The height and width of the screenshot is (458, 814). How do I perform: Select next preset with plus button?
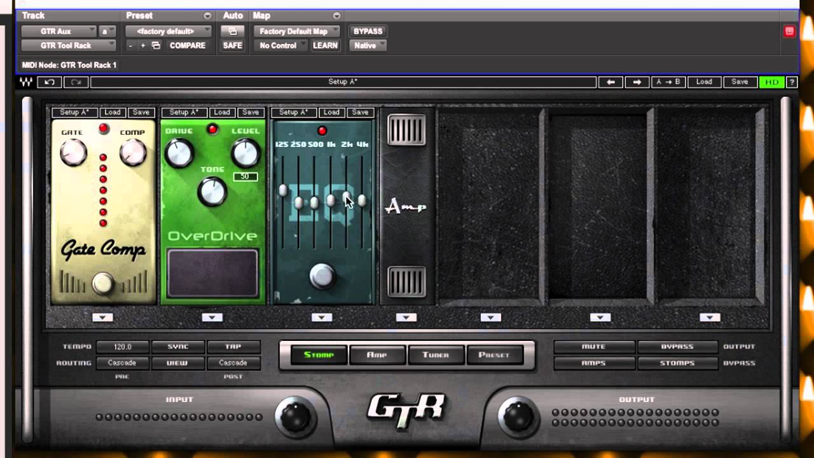[x=143, y=46]
